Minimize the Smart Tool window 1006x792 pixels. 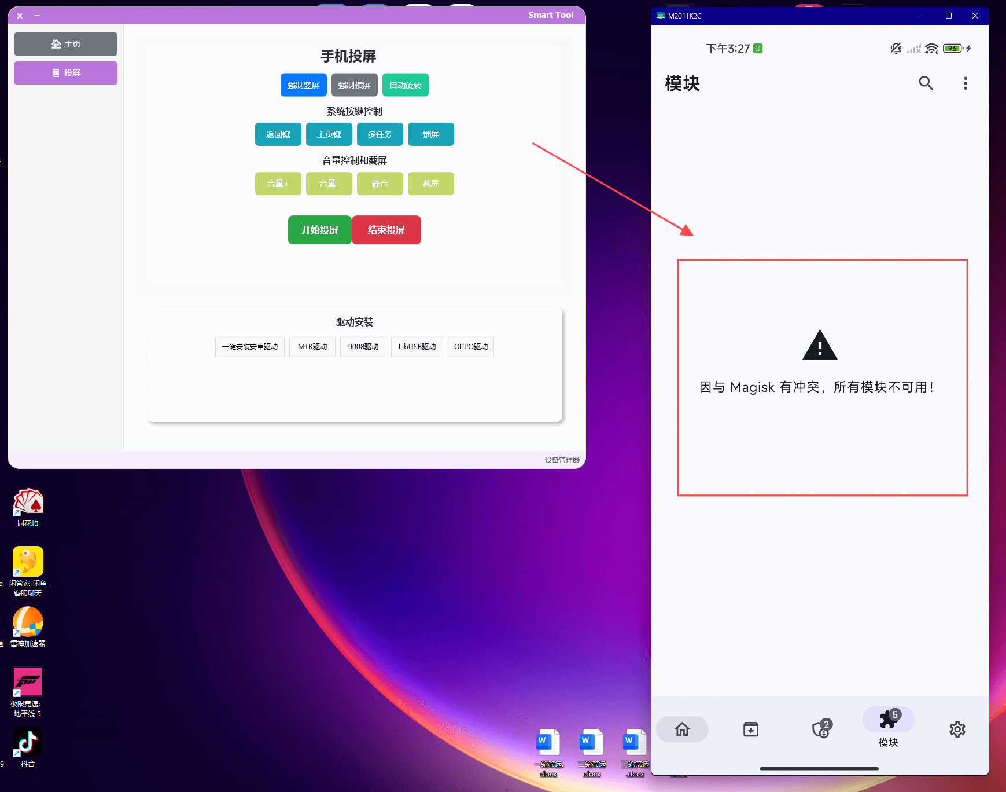pyautogui.click(x=36, y=16)
